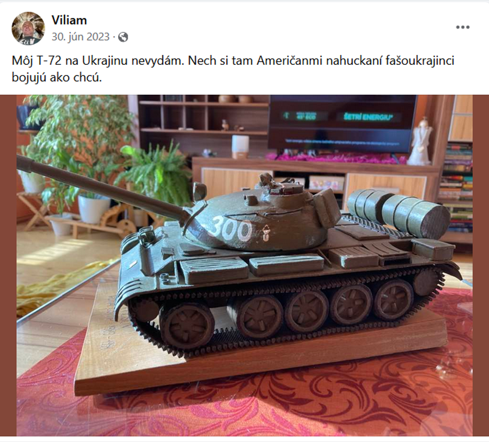The image size is (489, 442).
Task: Click the white 300 number on turret
Action: pyautogui.click(x=231, y=229)
